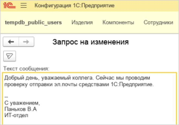Send the message with paper plane button
Viewport: 179px width, 125px height.
9,56
